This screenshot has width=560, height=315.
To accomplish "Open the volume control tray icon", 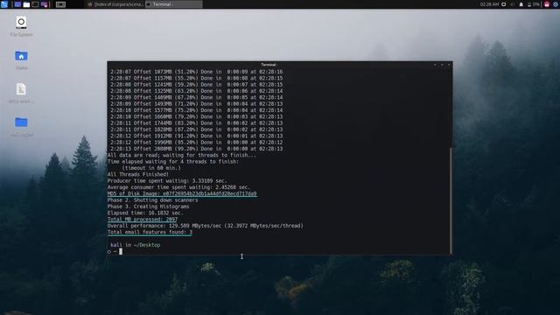I will coord(513,4).
